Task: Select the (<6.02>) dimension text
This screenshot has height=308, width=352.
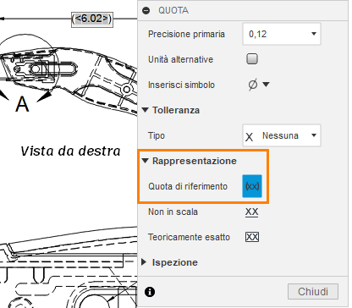Action: click(92, 19)
